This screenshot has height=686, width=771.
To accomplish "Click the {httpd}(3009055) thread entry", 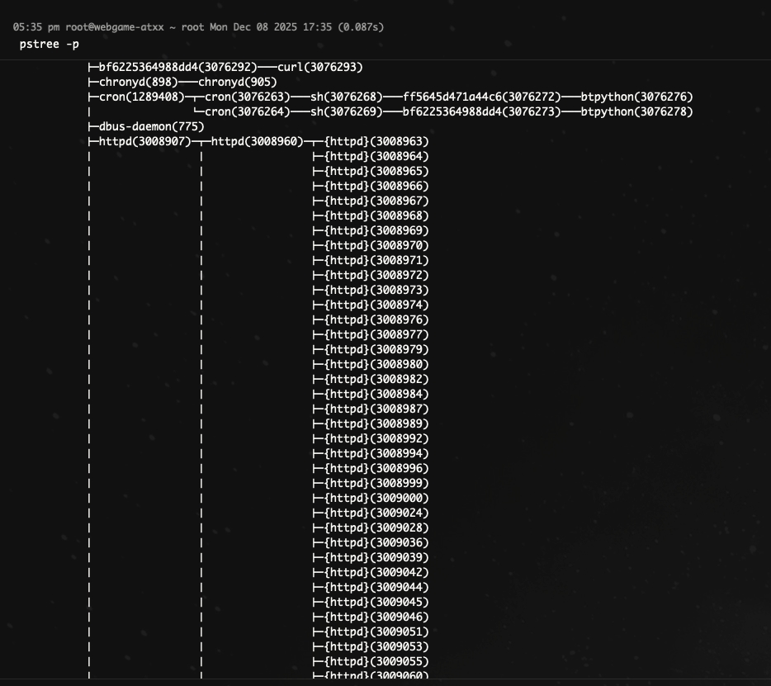I will [x=376, y=661].
